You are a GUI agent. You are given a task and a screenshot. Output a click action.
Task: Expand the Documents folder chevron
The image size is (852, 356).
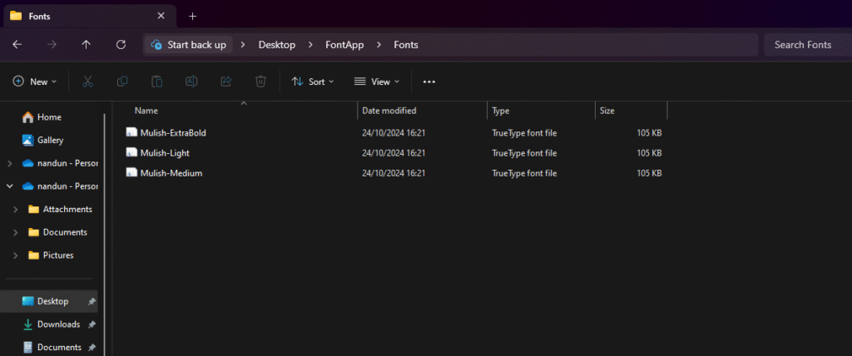tap(16, 232)
